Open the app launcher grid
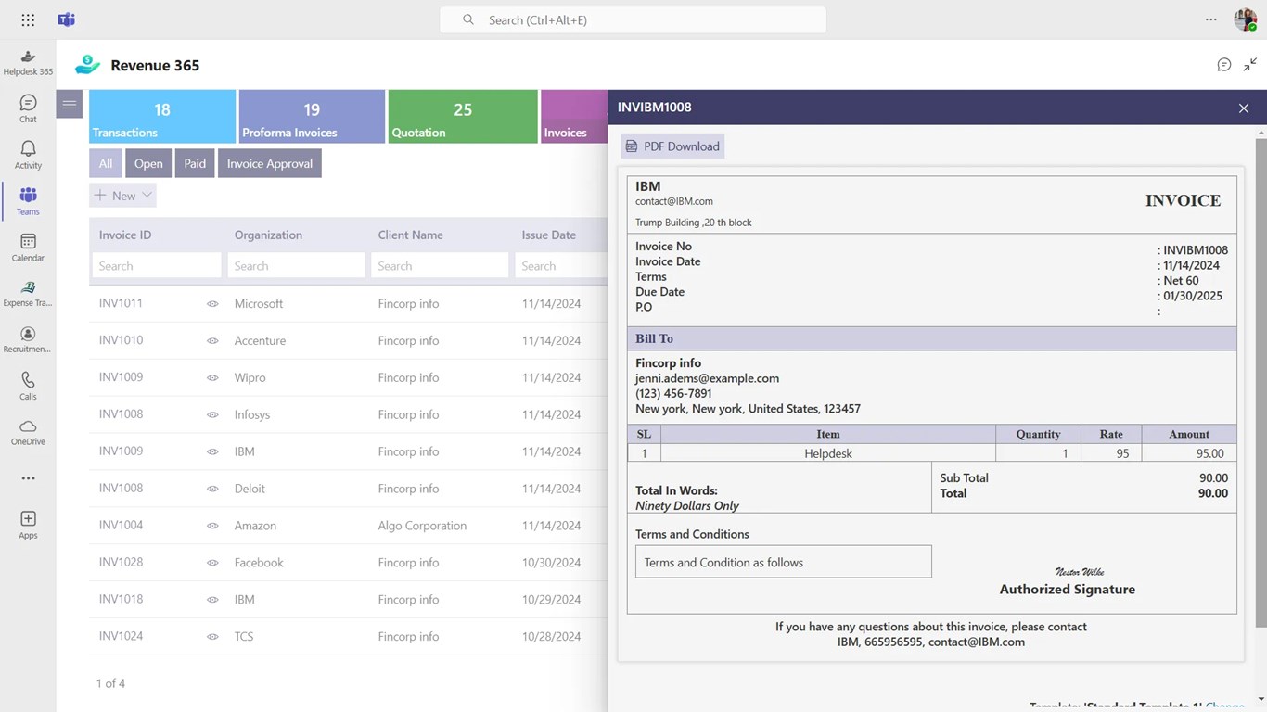Screen dimensions: 1267x712 click(28, 19)
